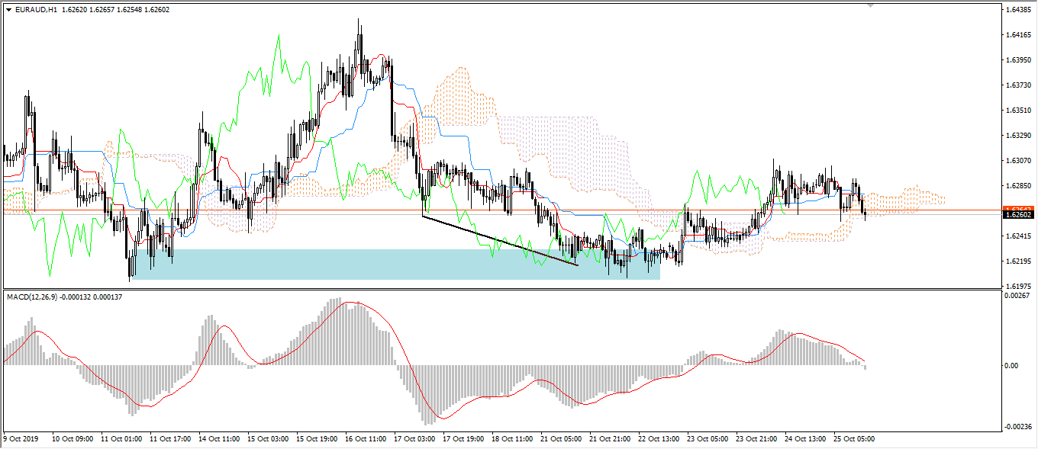This screenshot has width=1038, height=449.
Task: Select the light blue support zone rectangle
Action: [395, 265]
